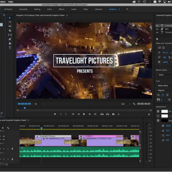The image size is (172, 172).
Task: Select the Slip tool
Action: pos(10,35)
